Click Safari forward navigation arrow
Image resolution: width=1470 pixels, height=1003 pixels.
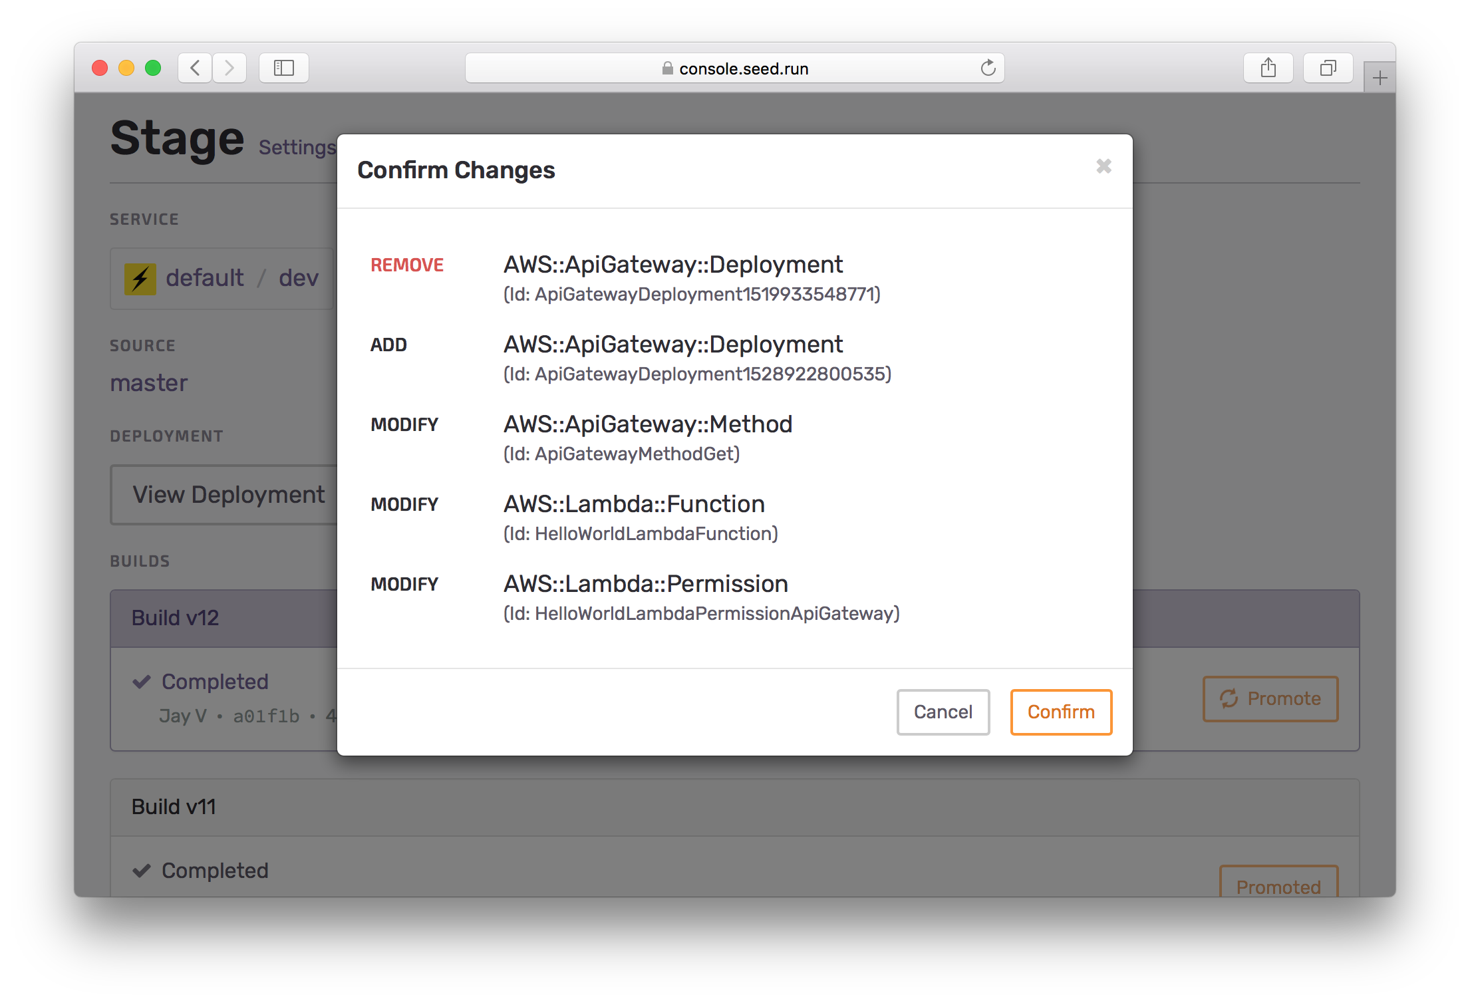(x=229, y=68)
